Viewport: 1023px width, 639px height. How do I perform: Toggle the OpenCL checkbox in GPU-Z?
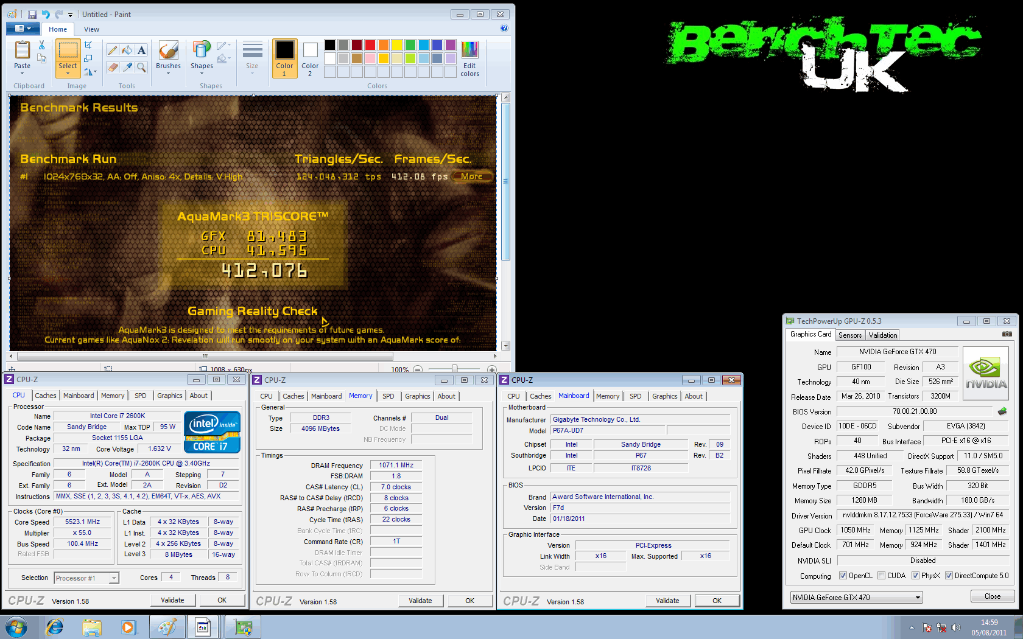click(843, 576)
